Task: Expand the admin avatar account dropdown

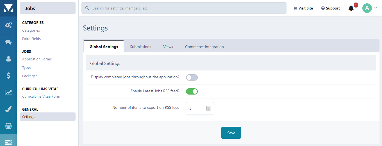Action: [x=369, y=8]
